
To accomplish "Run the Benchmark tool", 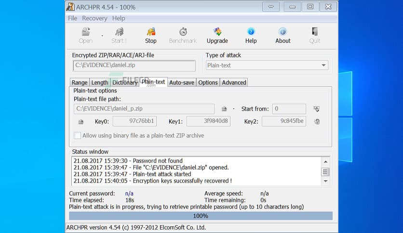I will (x=183, y=36).
